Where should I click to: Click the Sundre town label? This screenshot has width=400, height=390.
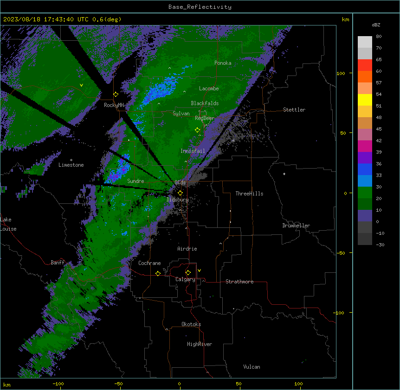click(x=135, y=181)
